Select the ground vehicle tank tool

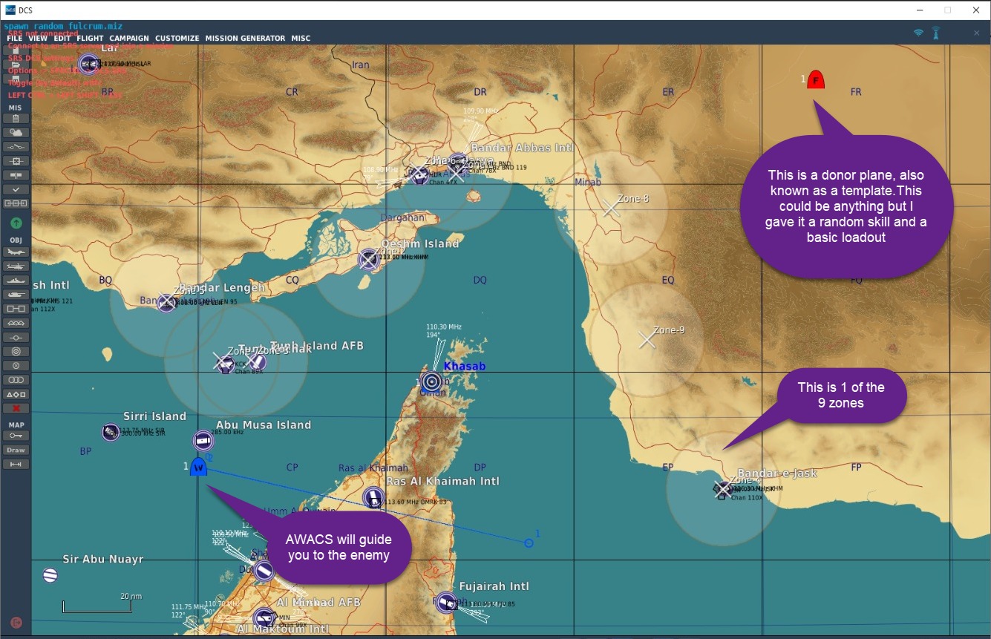16,295
